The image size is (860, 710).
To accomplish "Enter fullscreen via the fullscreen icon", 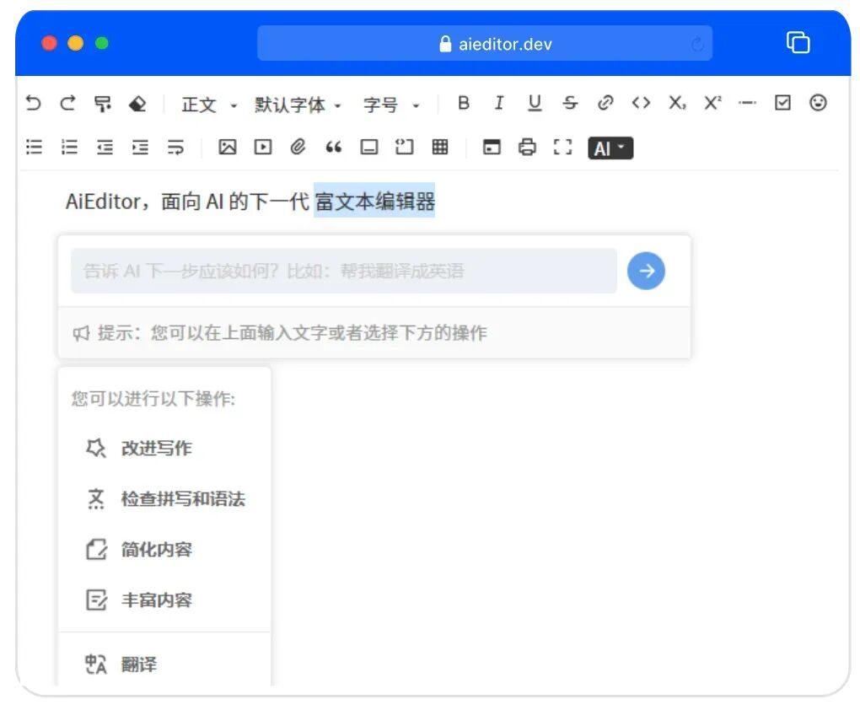I will [563, 147].
